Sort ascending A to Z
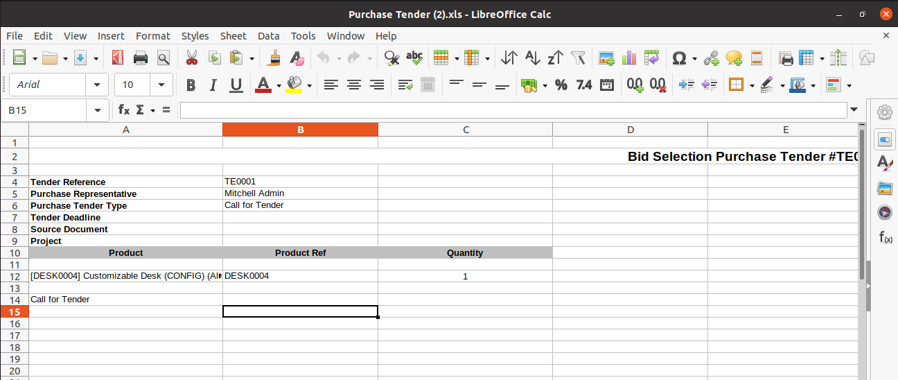The width and height of the screenshot is (898, 380). pyautogui.click(x=532, y=58)
